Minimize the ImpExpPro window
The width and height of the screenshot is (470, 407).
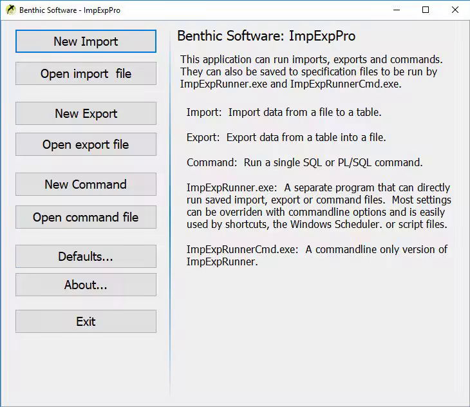coord(395,10)
